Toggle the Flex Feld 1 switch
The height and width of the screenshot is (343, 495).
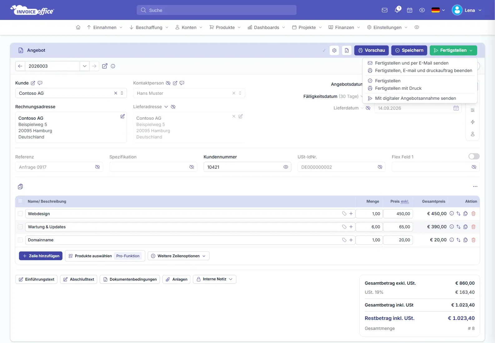[474, 156]
